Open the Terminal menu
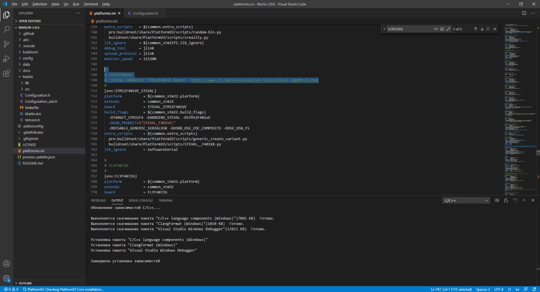 click(x=91, y=4)
